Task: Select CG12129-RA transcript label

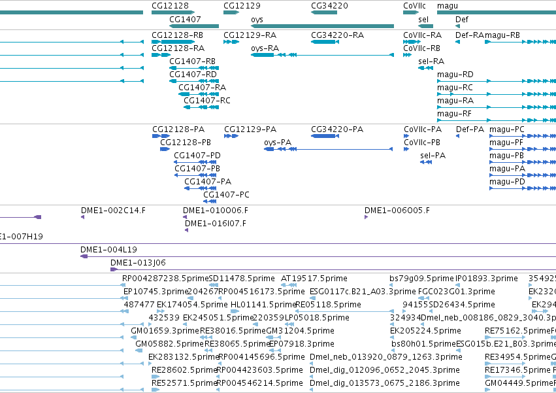Action: click(250, 35)
